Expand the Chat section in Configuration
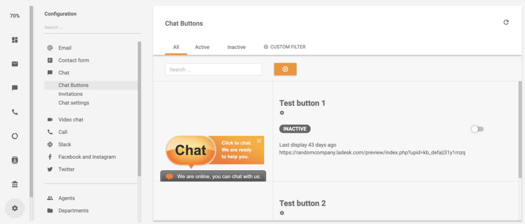This screenshot has height=224, width=525. 64,73
